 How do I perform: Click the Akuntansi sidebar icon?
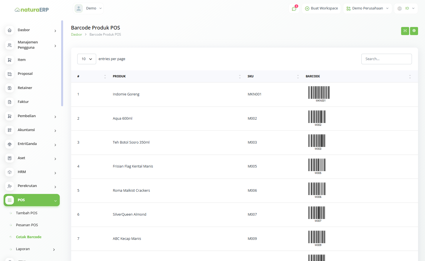tap(10, 130)
